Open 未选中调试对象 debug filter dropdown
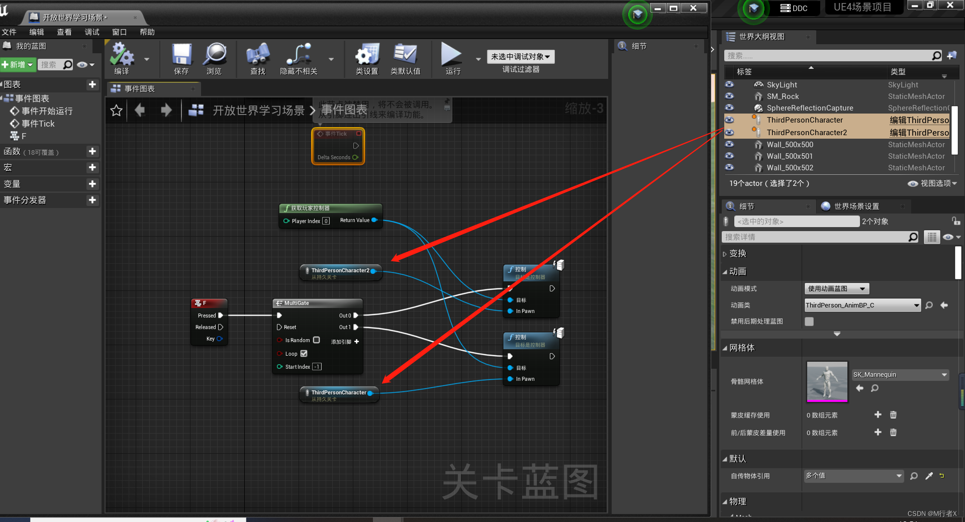The height and width of the screenshot is (522, 965). [x=521, y=57]
